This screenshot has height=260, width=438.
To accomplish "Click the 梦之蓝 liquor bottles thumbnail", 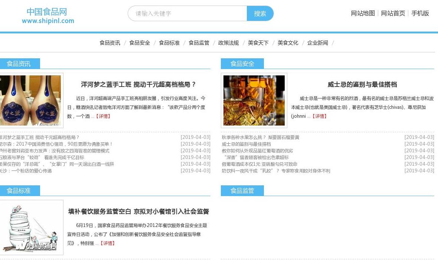I will [x=30, y=100].
